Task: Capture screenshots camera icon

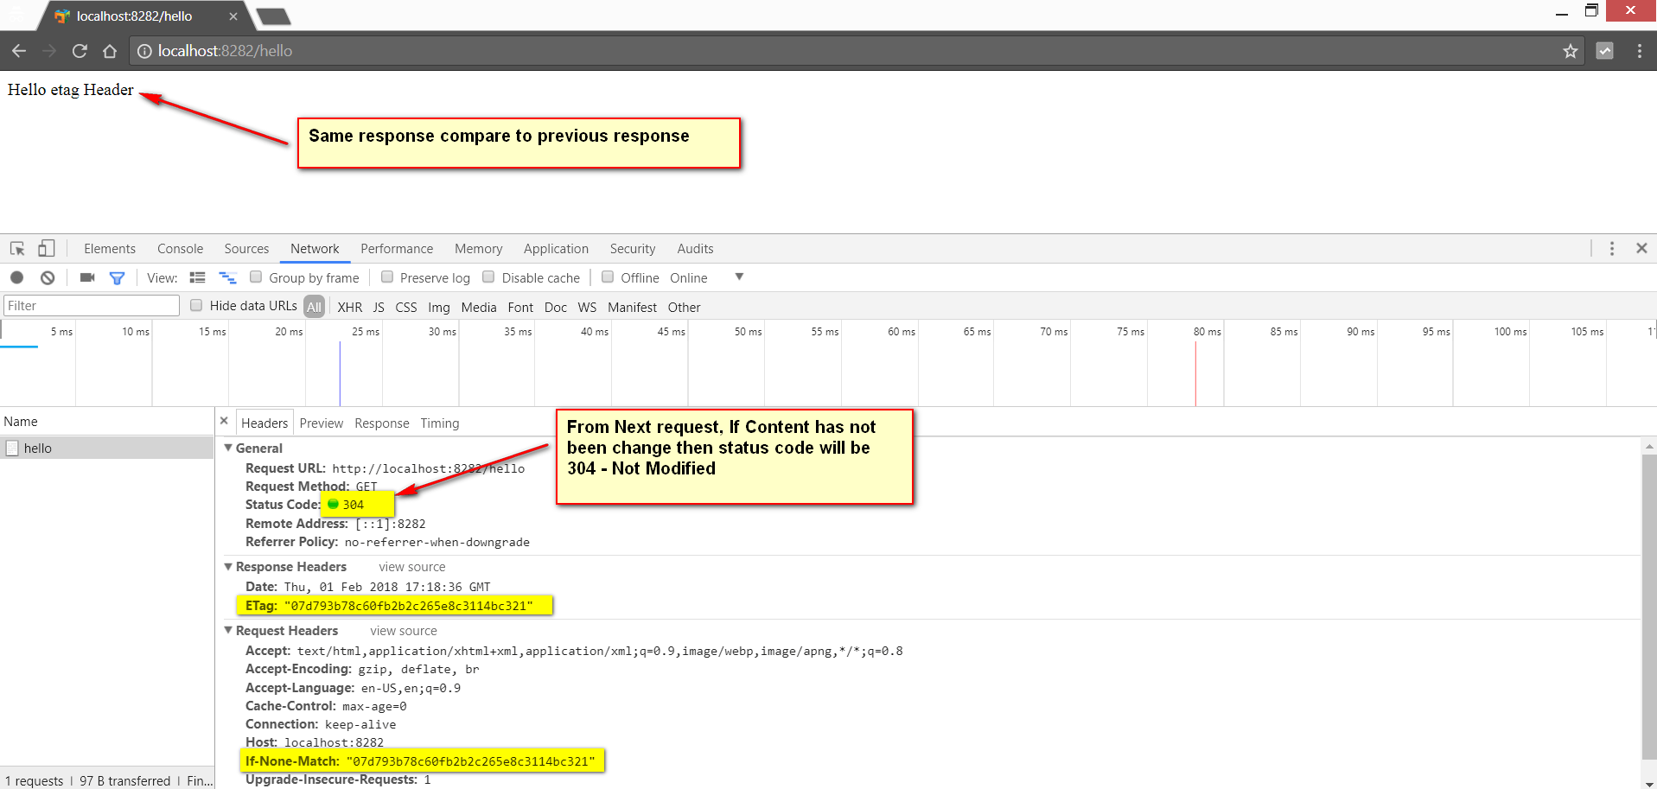Action: 87,277
